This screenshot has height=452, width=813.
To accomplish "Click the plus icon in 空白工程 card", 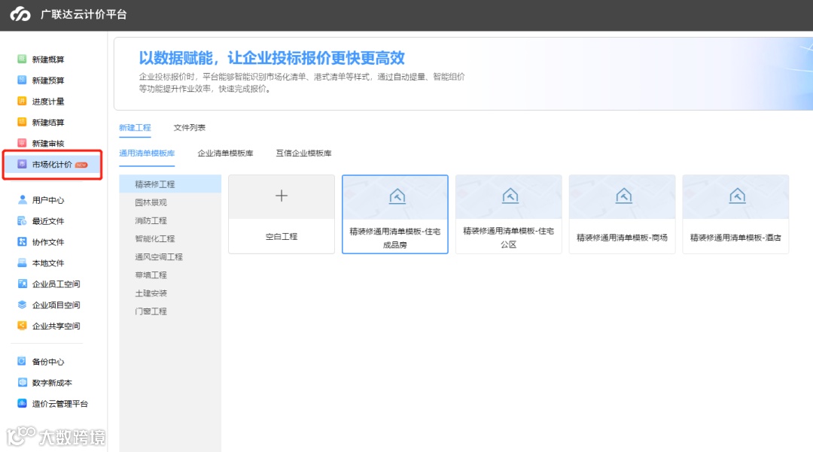I will (282, 196).
